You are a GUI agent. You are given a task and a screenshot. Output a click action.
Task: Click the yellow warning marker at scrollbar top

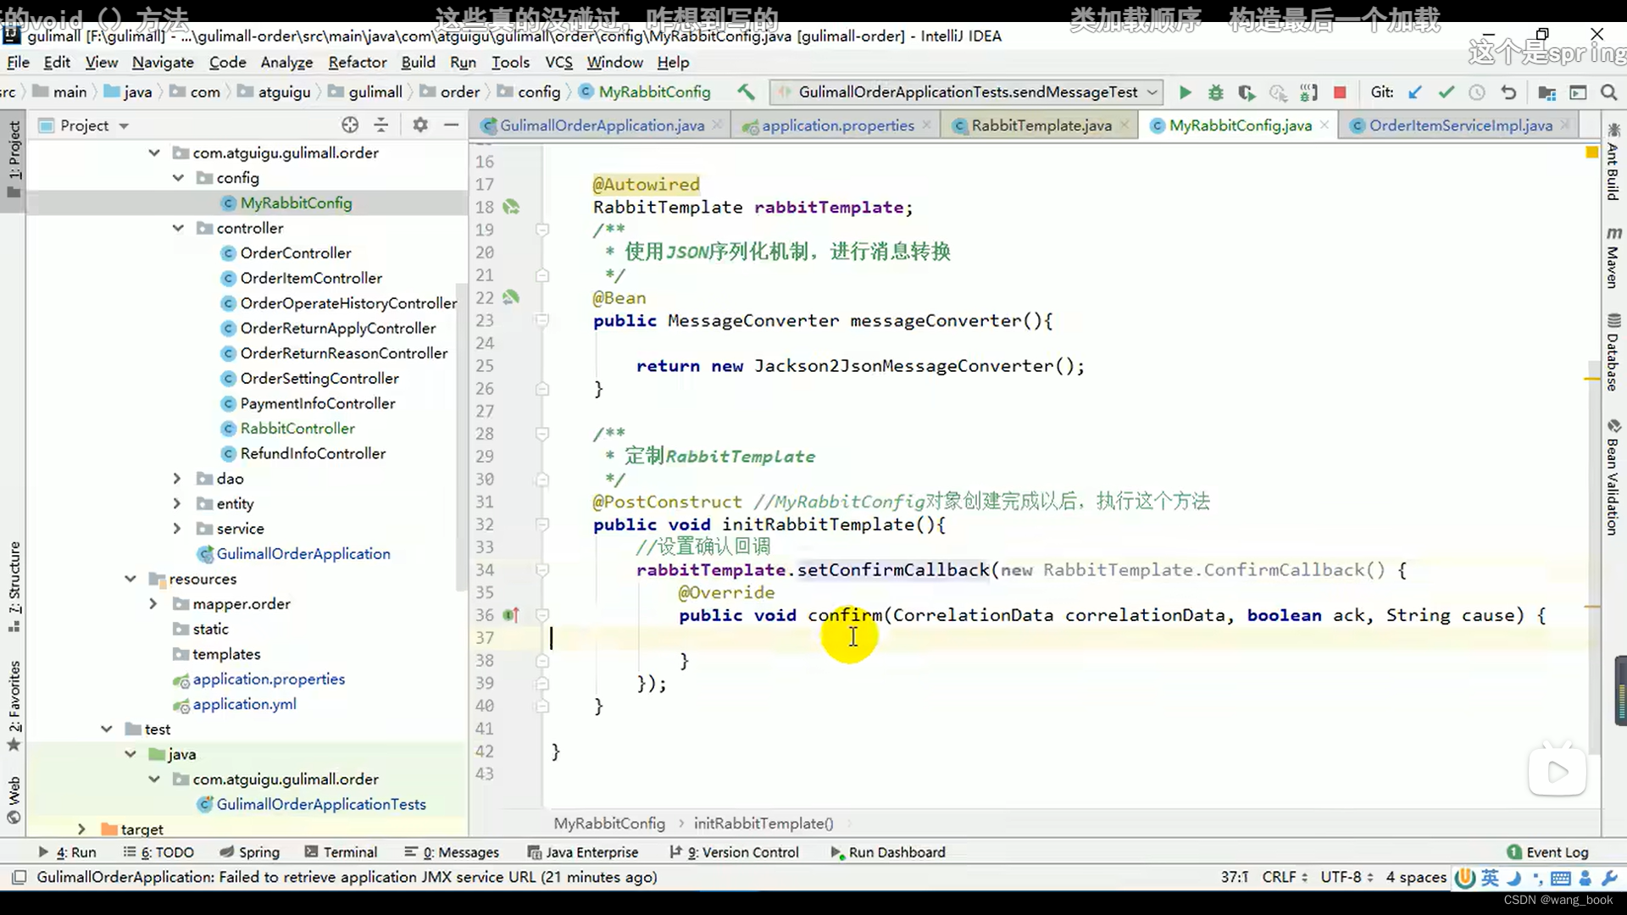click(1591, 152)
